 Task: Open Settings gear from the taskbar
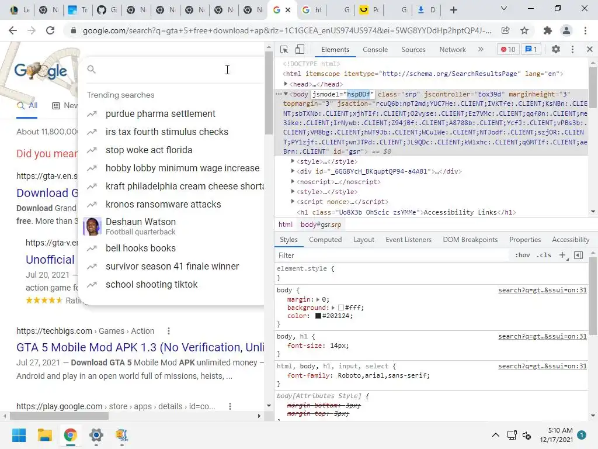[96, 435]
